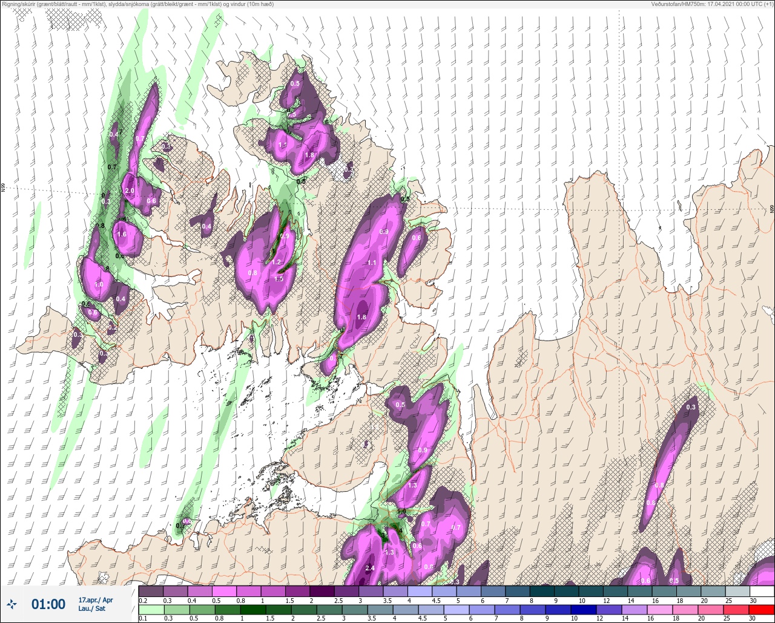Pick the bright pink snow-scale swatch labeled 0.5

(225, 590)
